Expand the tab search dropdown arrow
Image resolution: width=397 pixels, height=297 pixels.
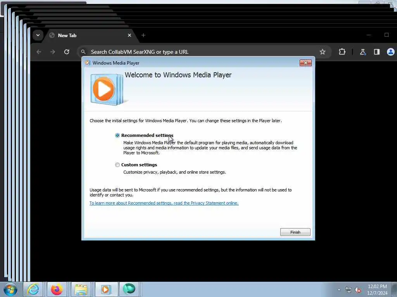(38, 35)
